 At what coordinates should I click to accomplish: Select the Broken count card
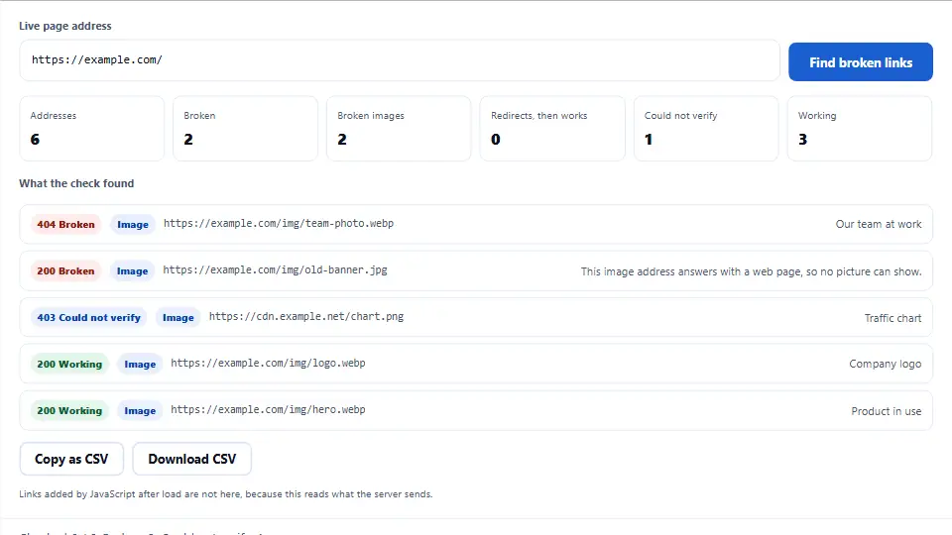point(245,129)
